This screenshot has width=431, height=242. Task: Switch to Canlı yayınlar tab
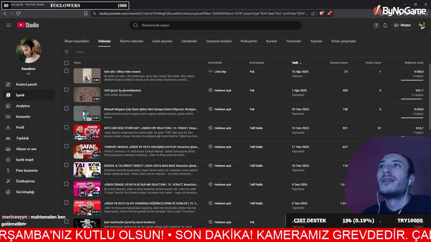click(x=162, y=41)
